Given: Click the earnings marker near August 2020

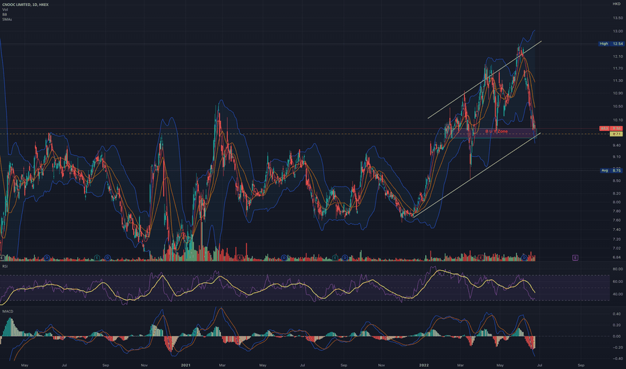Looking at the screenshot, I should pos(97,258).
